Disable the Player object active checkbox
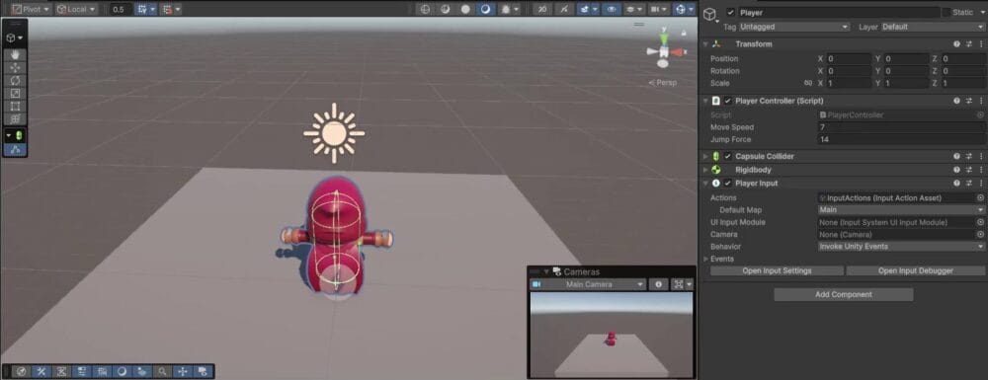This screenshot has height=380, width=988. click(x=730, y=13)
